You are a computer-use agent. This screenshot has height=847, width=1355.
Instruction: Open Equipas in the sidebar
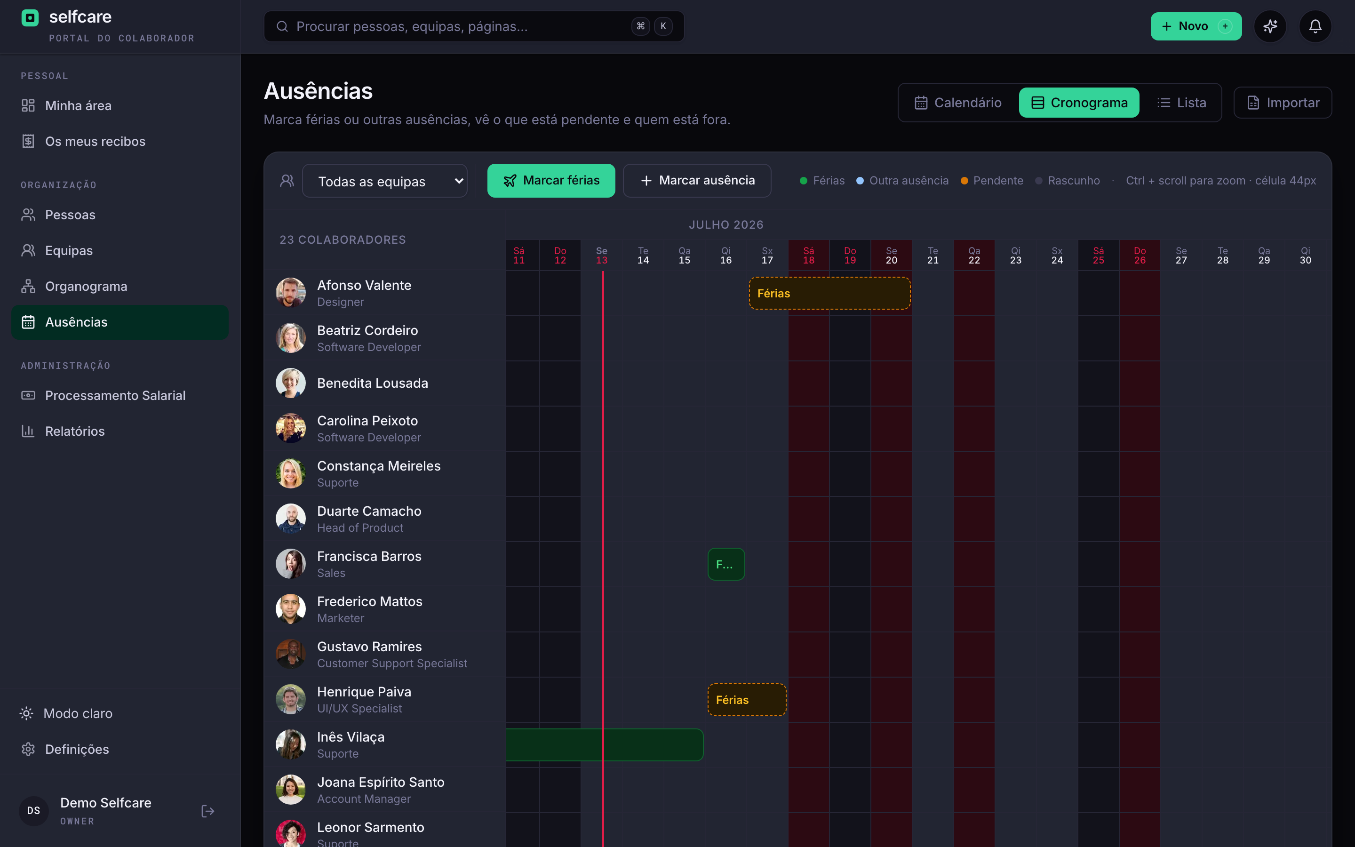[x=120, y=250]
